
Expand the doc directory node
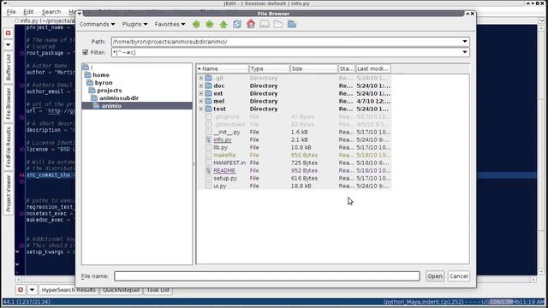coord(201,86)
